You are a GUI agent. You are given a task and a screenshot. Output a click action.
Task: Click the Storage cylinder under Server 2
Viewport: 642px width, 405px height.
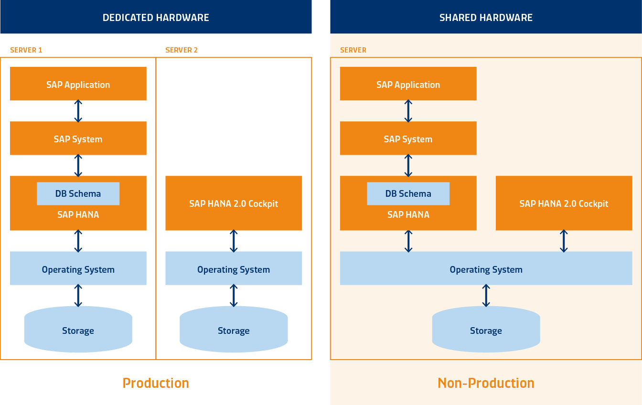tap(234, 330)
